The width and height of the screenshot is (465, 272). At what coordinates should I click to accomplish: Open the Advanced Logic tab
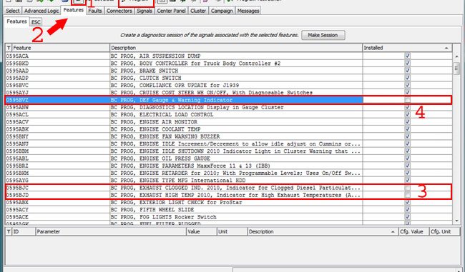point(41,11)
